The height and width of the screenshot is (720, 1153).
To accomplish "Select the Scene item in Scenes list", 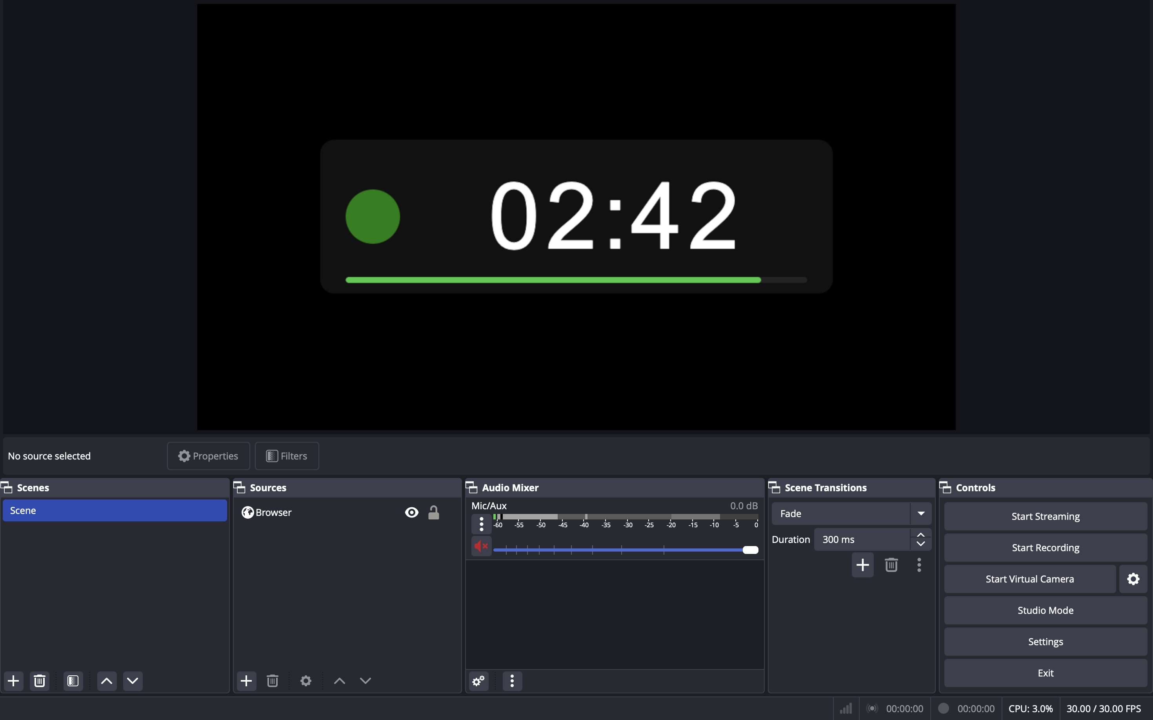I will pos(115,510).
